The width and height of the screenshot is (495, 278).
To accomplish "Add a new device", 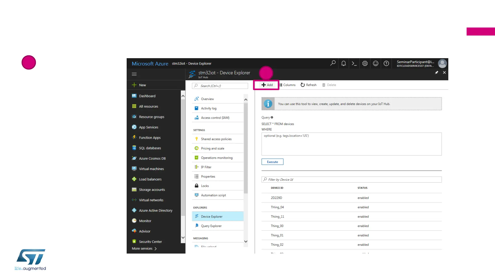I will [267, 85].
